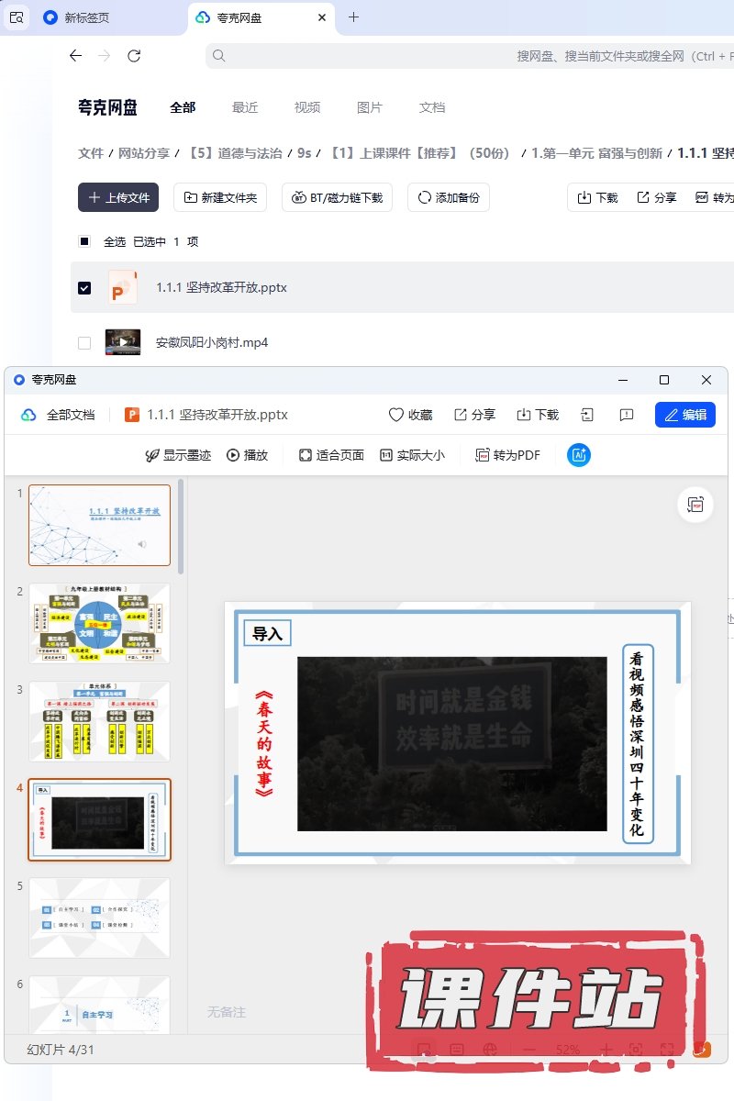
Task: Click the blue 编辑 button
Action: [x=684, y=415]
